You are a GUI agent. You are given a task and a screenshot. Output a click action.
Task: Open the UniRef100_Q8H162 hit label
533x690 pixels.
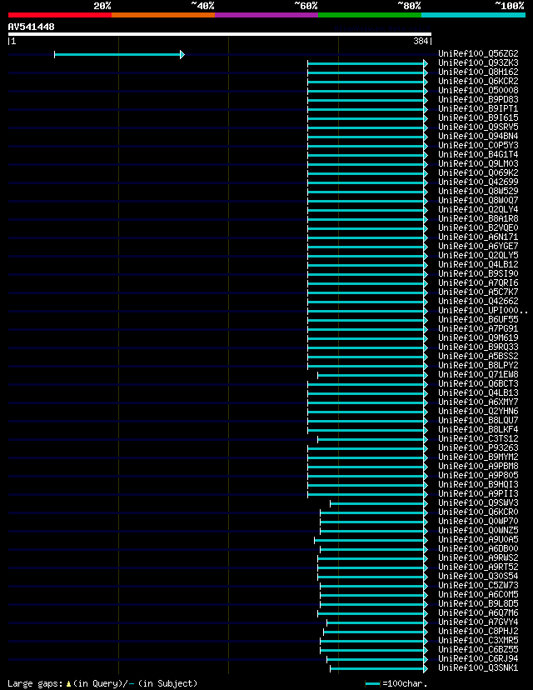(478, 72)
